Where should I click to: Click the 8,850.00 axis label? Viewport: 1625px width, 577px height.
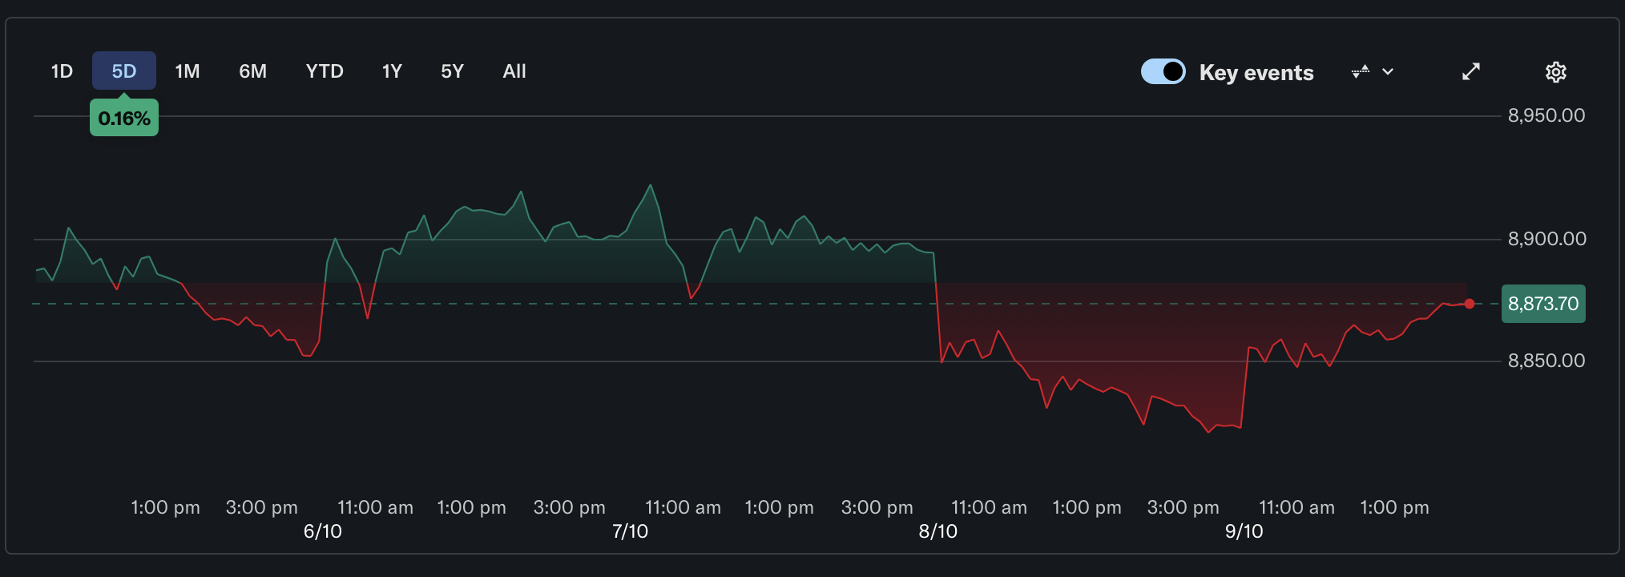click(1546, 361)
